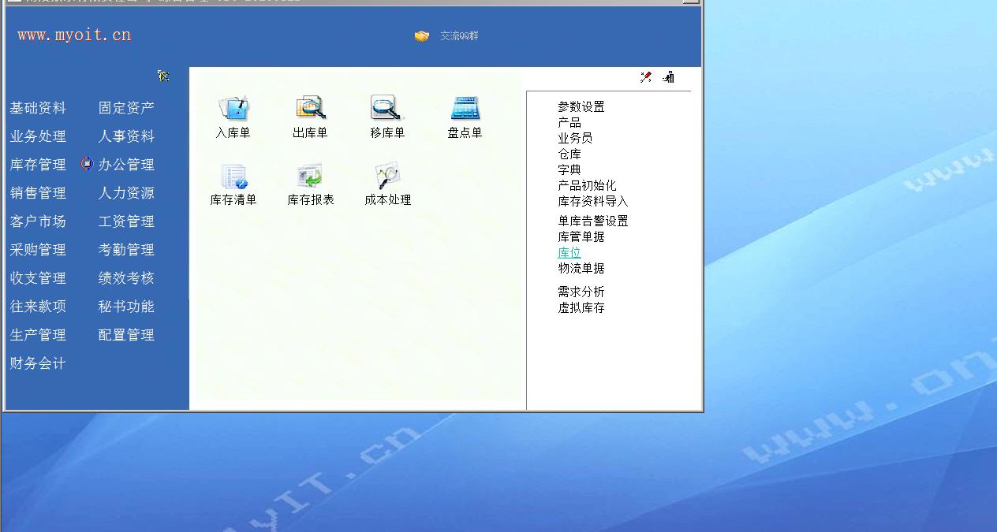The image size is (997, 532).
Task: Open the 库存清单 inventory list icon
Action: click(233, 177)
